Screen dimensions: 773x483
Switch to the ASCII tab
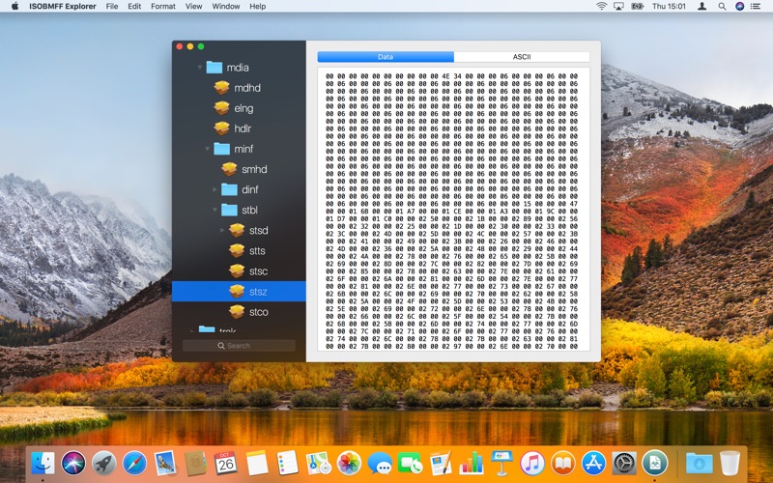pyautogui.click(x=522, y=57)
